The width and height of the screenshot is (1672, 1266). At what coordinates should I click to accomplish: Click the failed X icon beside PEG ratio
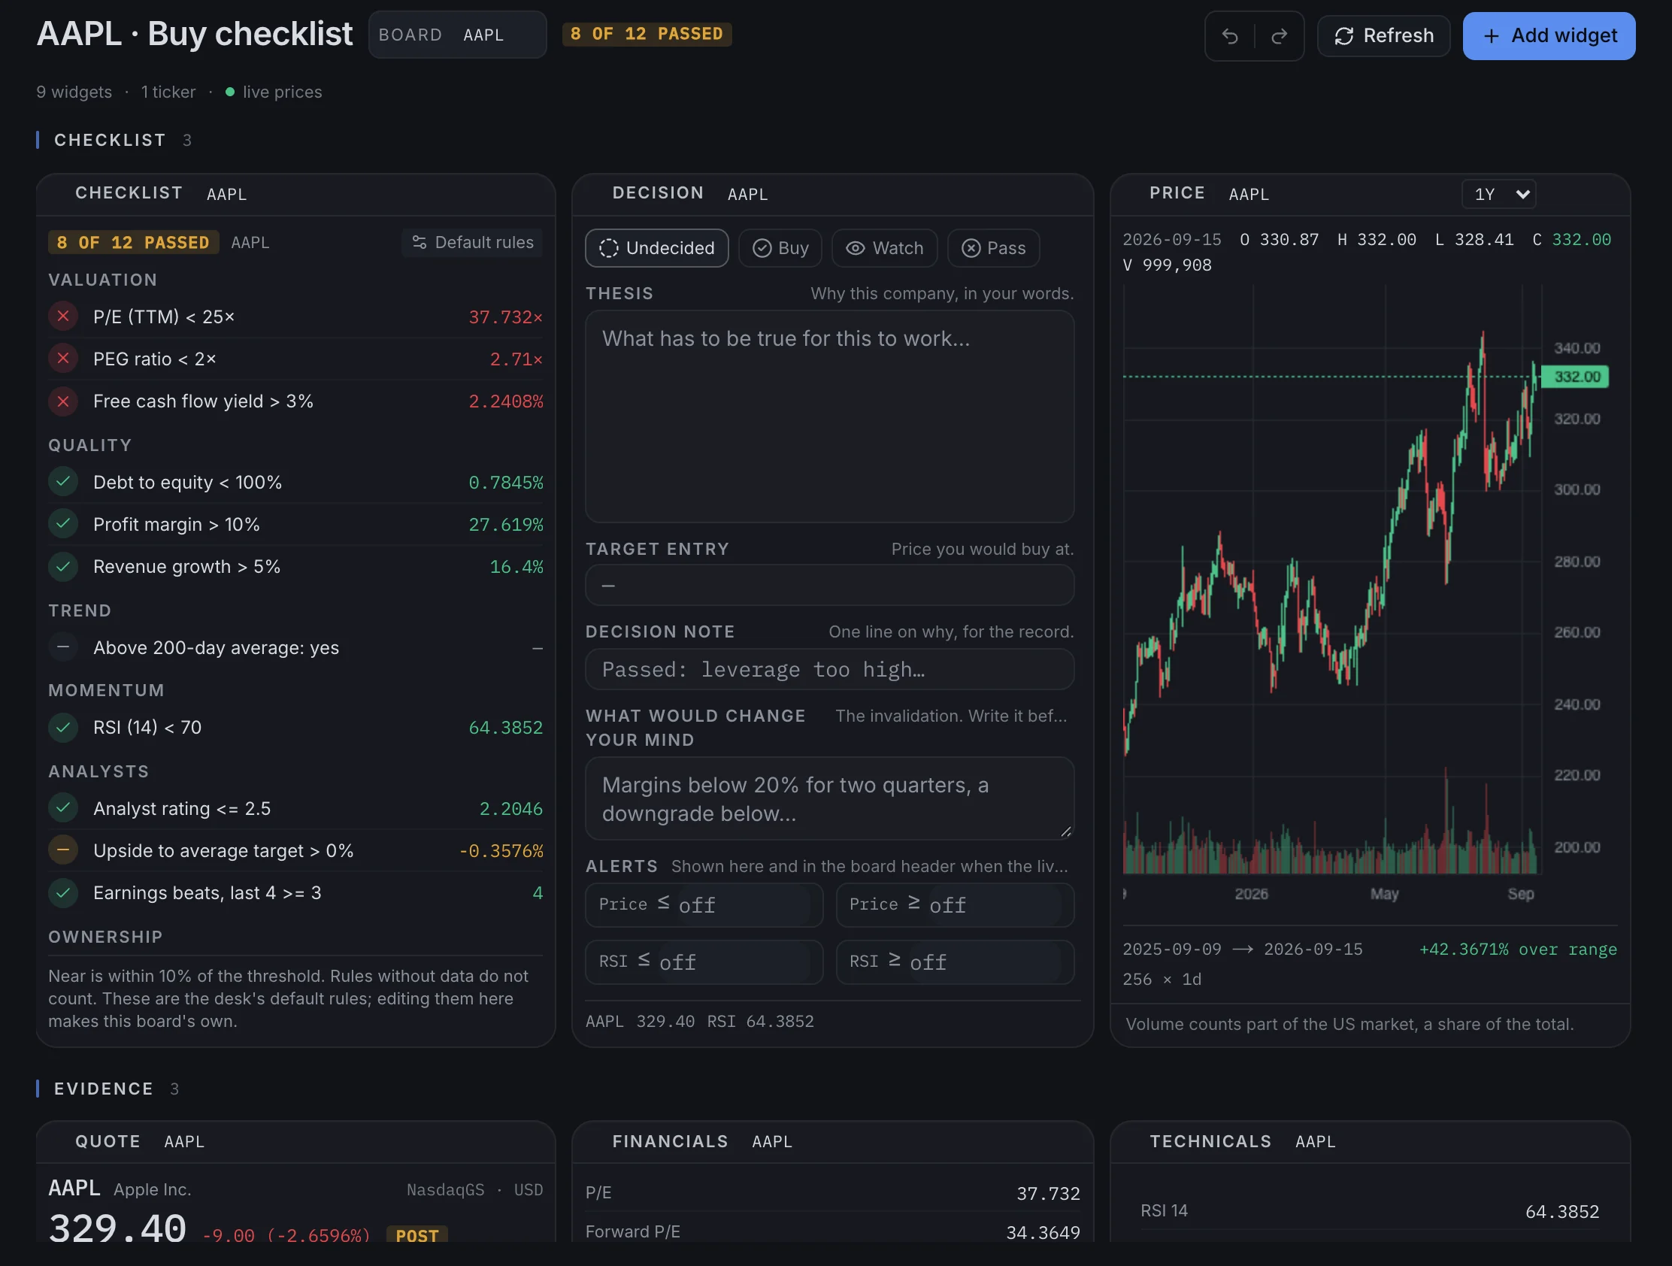(x=63, y=359)
